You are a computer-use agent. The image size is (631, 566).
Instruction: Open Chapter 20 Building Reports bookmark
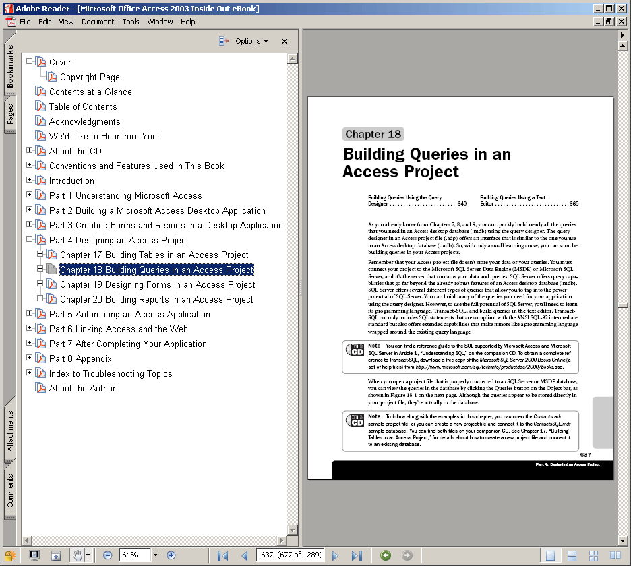(156, 299)
